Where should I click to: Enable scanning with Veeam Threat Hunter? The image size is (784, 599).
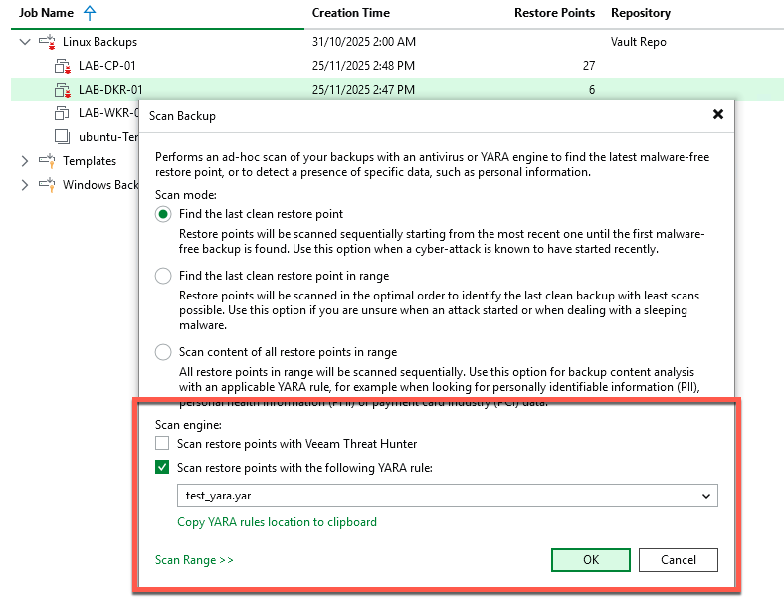click(163, 444)
